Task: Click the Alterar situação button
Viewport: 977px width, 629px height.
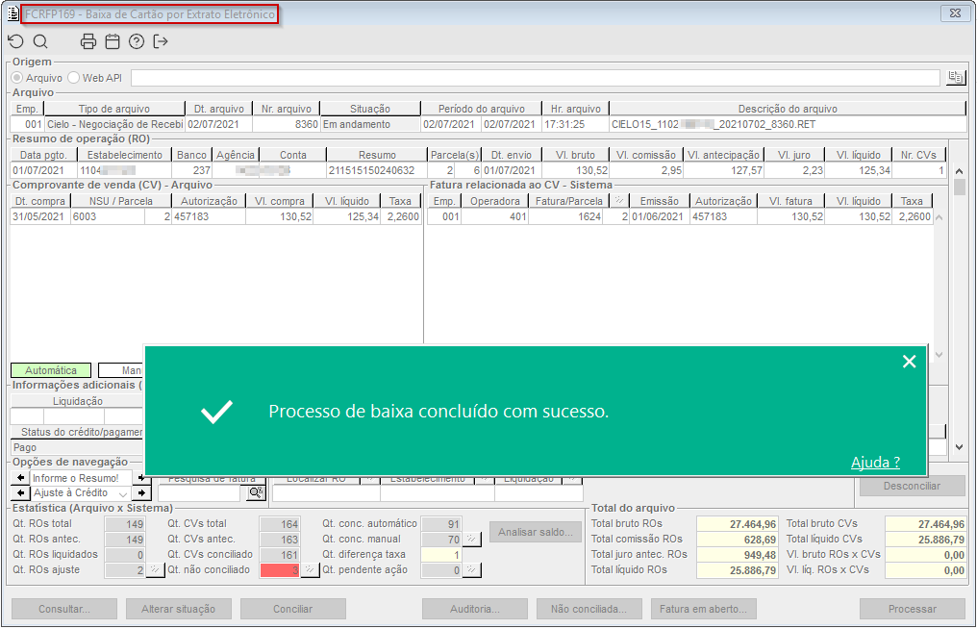Action: [x=178, y=609]
